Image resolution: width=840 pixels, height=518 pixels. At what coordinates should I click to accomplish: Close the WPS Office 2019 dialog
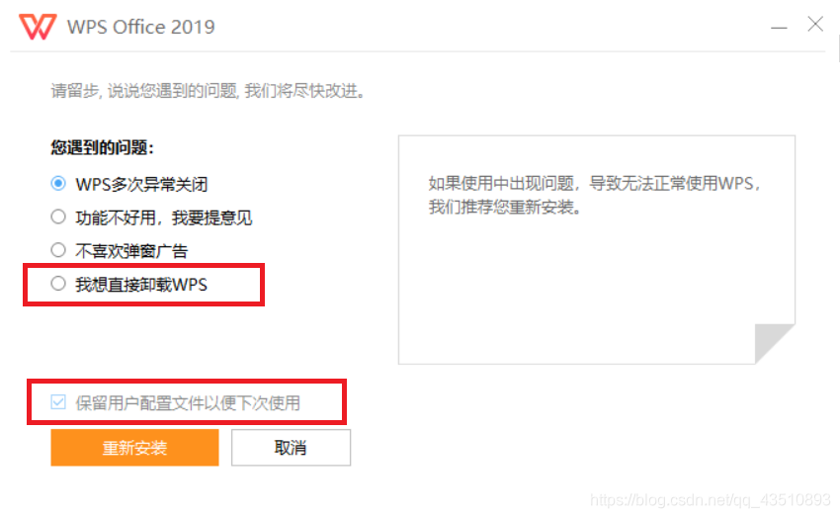(x=814, y=25)
